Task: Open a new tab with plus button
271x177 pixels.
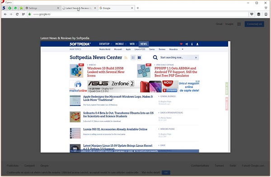Action: pos(138,8)
